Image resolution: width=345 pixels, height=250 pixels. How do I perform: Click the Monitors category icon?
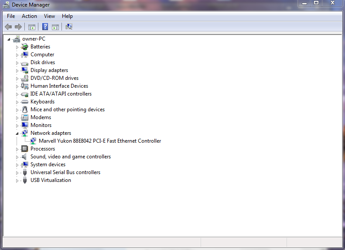coord(24,125)
